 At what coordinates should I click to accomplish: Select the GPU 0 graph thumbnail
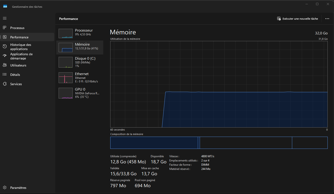pos(66,93)
